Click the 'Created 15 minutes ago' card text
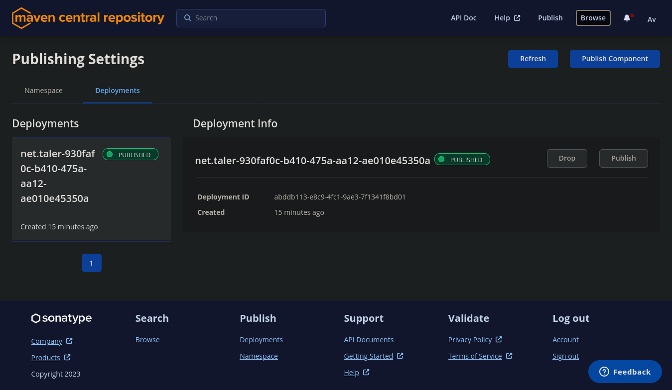This screenshot has height=390, width=672. 59,227
